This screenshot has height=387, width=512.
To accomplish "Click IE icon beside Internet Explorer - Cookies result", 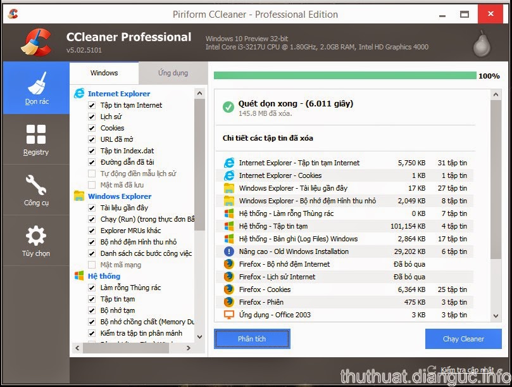I will [229, 175].
